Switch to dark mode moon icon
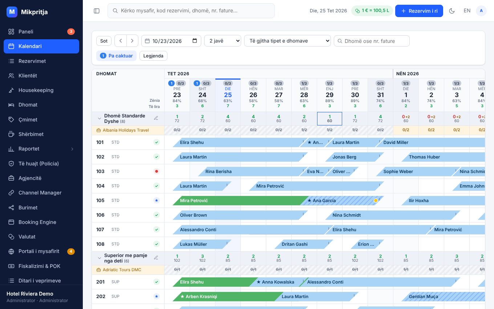 452,11
